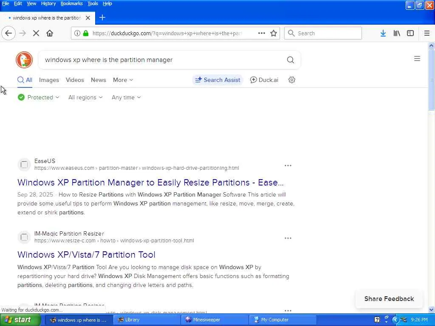The width and height of the screenshot is (435, 326).
Task: Open Windows XP/Vista/7 Partition Tool link
Action: (86, 255)
